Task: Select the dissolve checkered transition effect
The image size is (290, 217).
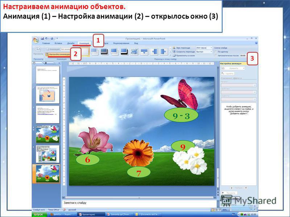Action: click(134, 51)
